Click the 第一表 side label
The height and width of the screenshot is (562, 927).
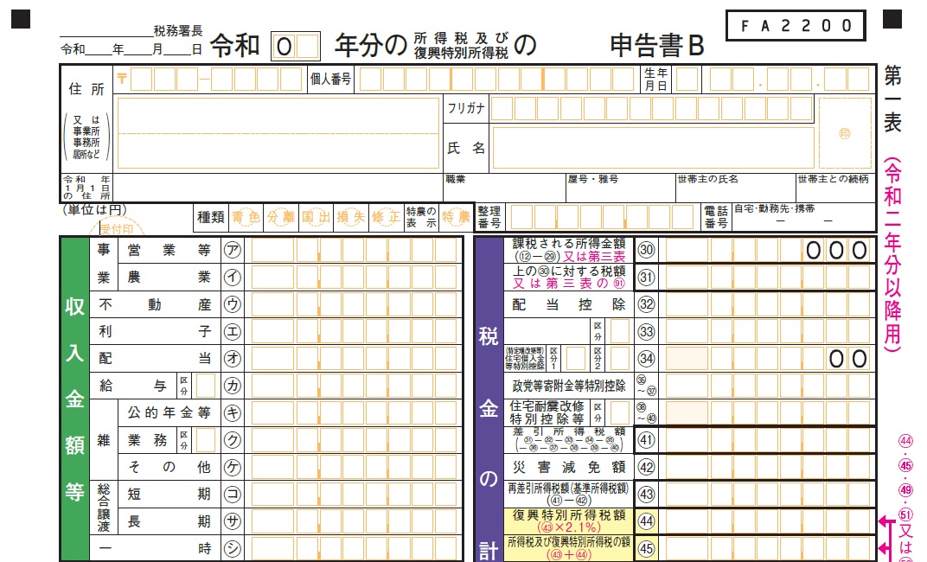coord(892,99)
